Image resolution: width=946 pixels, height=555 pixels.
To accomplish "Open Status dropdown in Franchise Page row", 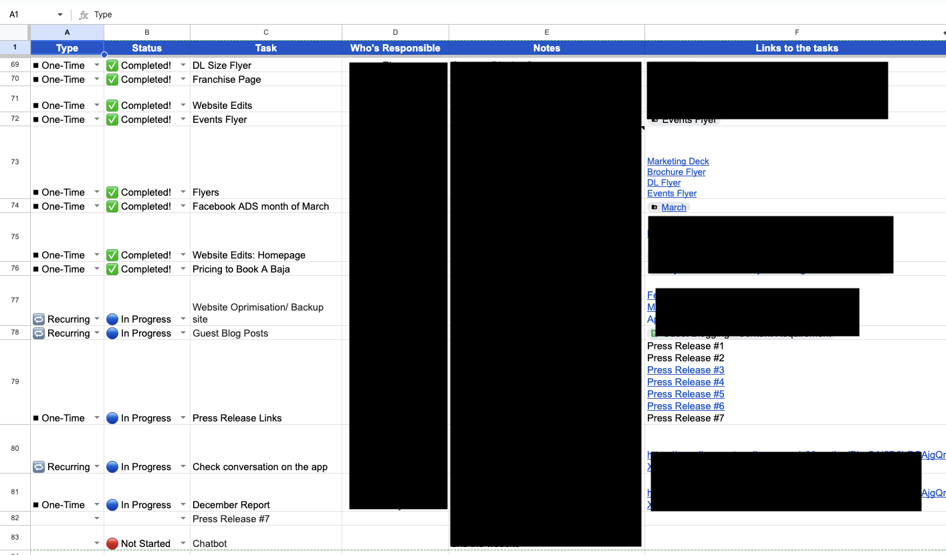I will [x=183, y=79].
